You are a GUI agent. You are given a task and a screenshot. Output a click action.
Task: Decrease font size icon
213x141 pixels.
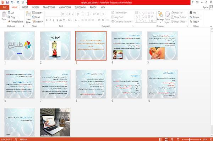coord(73,14)
